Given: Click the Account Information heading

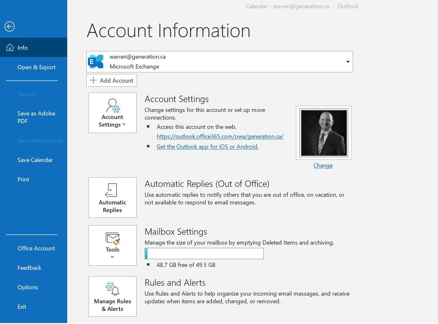Looking at the screenshot, I should pos(169,31).
